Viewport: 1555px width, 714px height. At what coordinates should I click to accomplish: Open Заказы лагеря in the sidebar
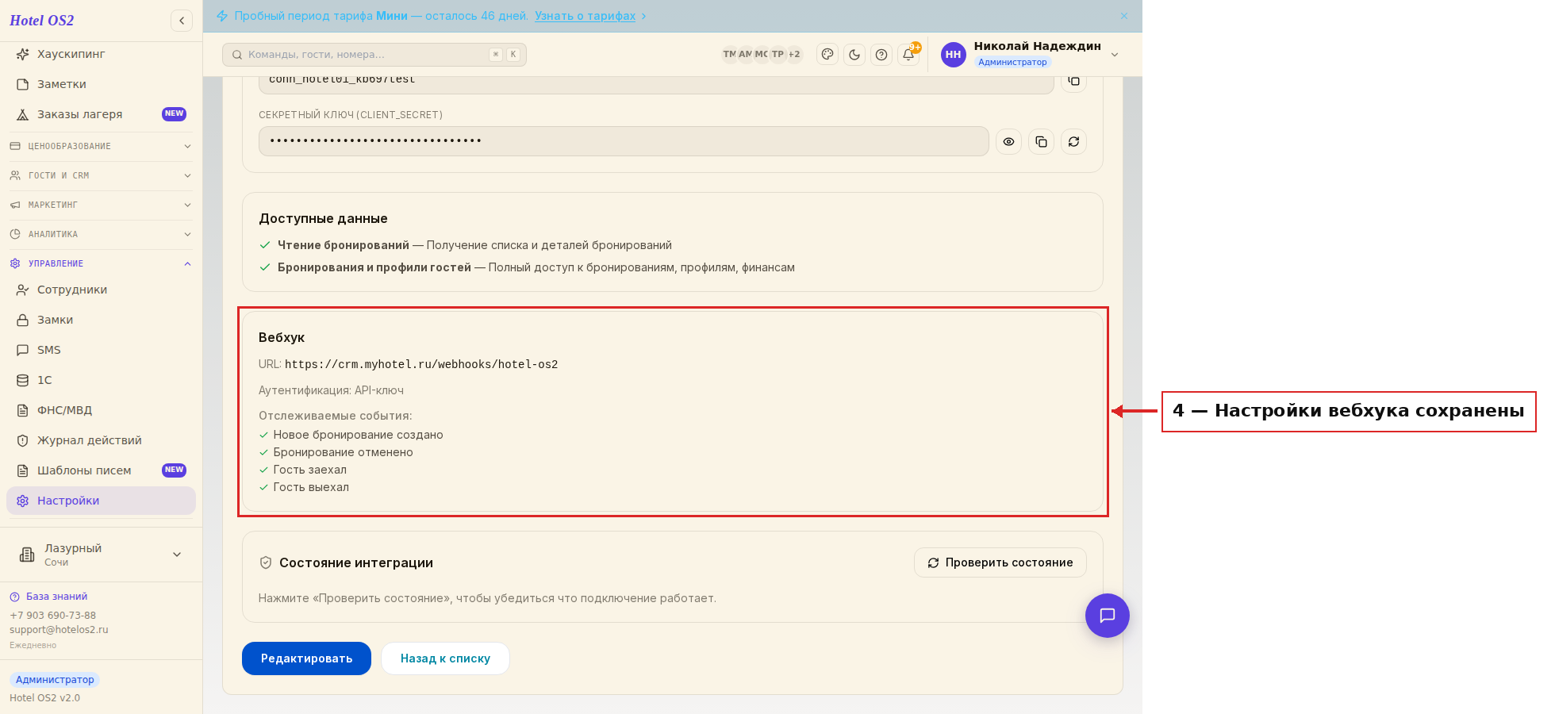(101, 114)
